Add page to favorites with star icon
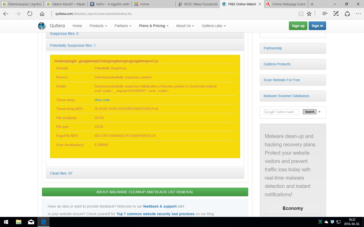This screenshot has width=364, height=227. [x=309, y=14]
